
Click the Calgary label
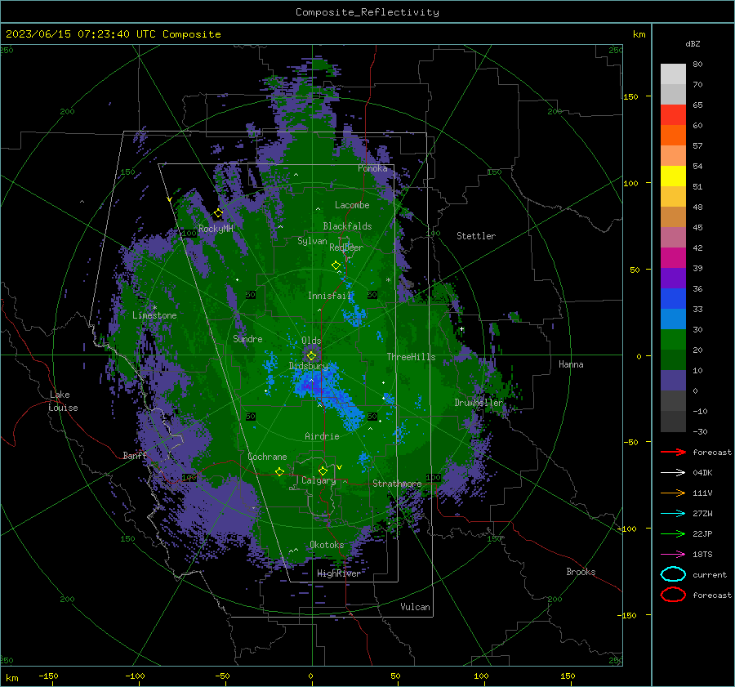[318, 480]
